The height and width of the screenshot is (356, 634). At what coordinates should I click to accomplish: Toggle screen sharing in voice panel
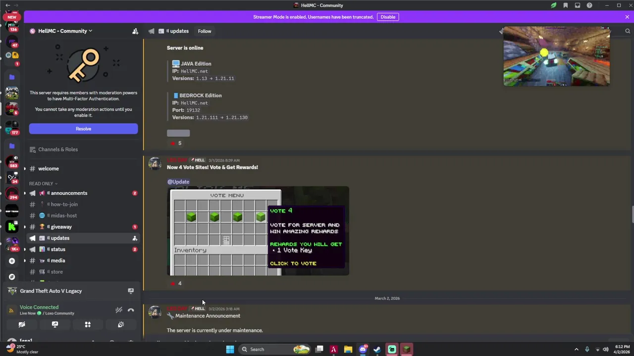[x=55, y=325]
